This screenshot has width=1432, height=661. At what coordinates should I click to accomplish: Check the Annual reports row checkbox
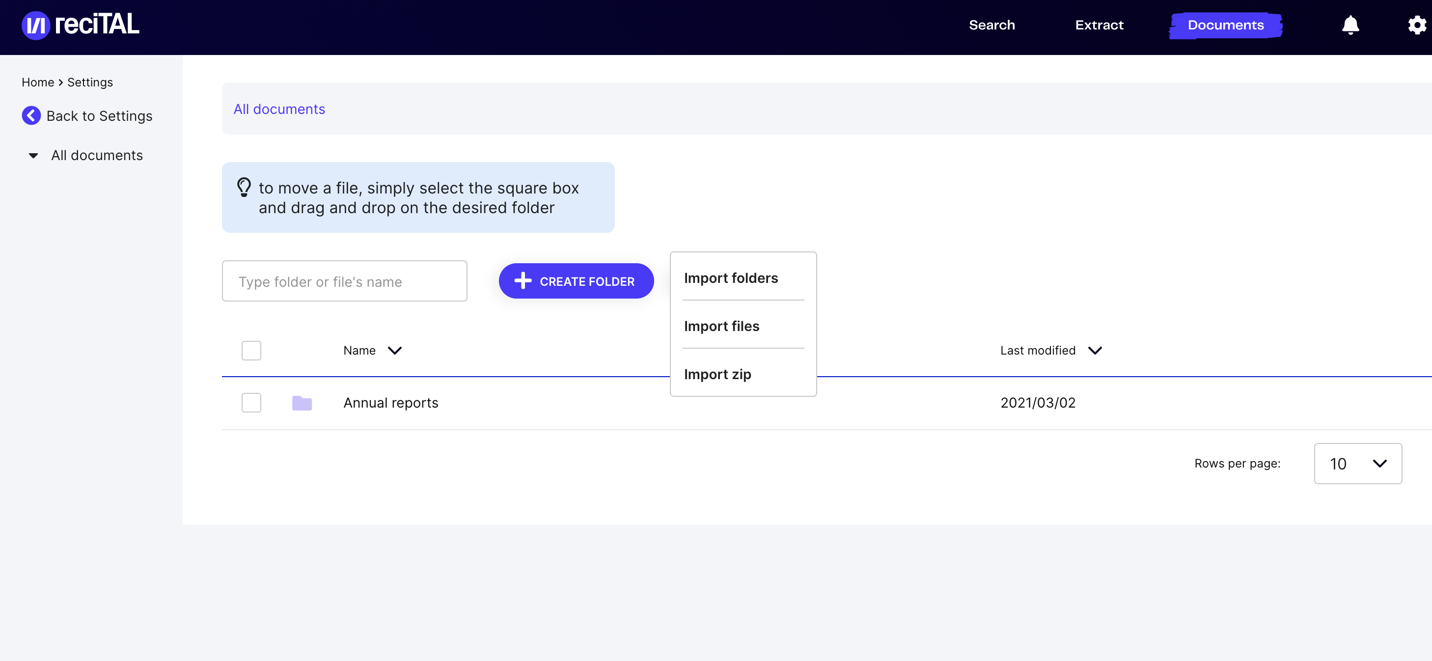pyautogui.click(x=251, y=403)
